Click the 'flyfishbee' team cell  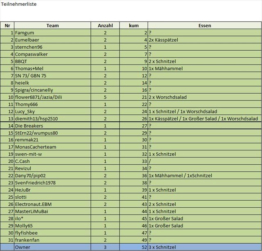52,233
